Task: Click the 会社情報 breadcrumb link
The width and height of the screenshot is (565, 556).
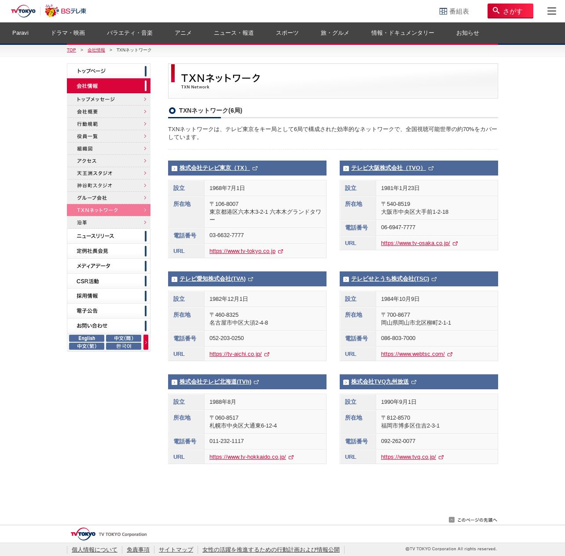Action: tap(96, 50)
